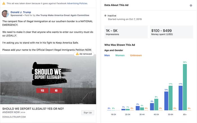Click the Paid for by disclaimer in ad image
Image resolution: width=197 pixels, height=123 pixels.
point(49,102)
